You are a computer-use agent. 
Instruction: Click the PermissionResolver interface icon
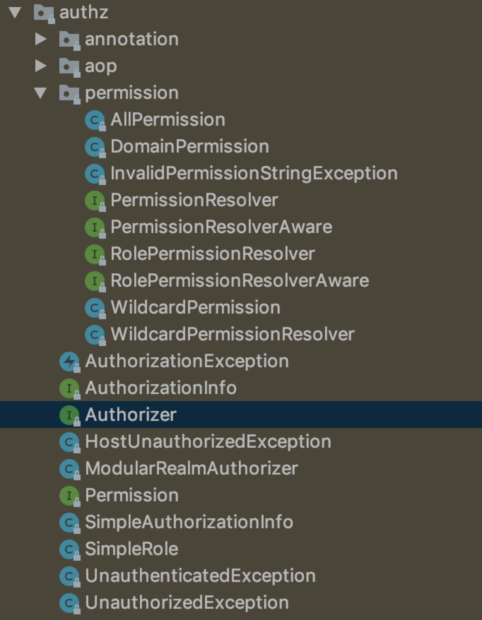[95, 201]
